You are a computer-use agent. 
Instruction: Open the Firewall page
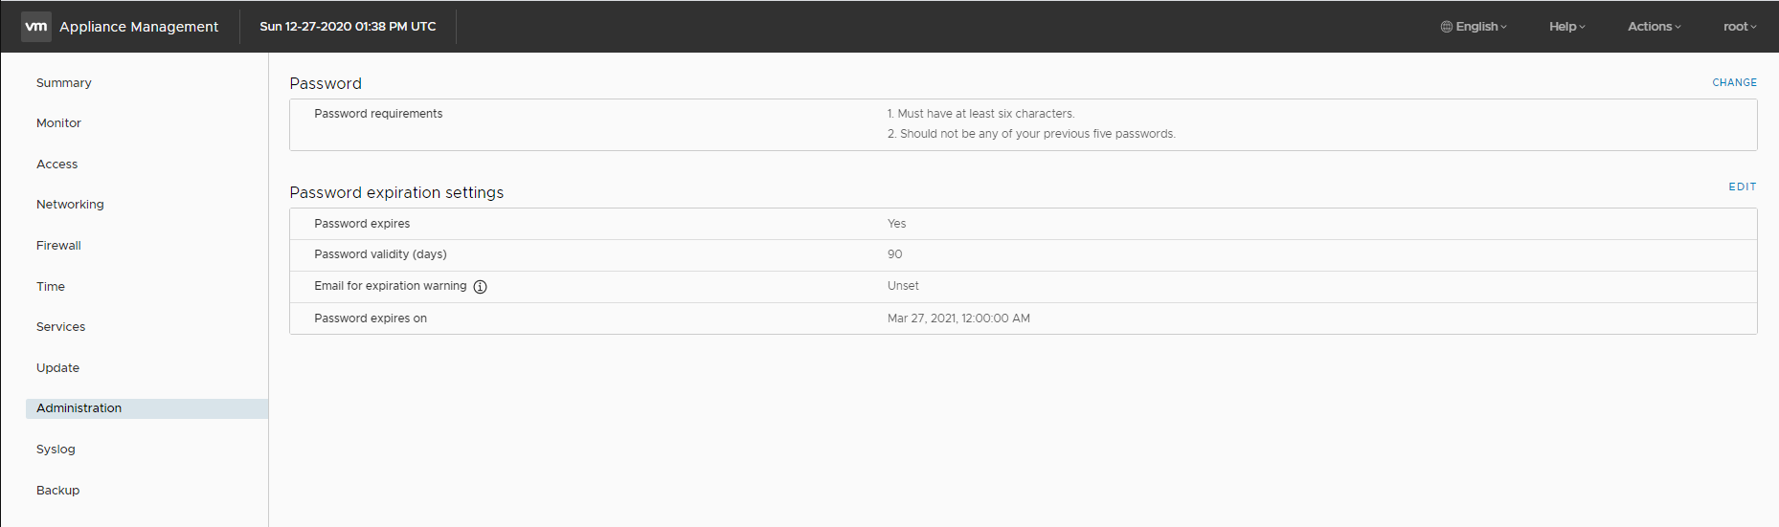coord(58,246)
